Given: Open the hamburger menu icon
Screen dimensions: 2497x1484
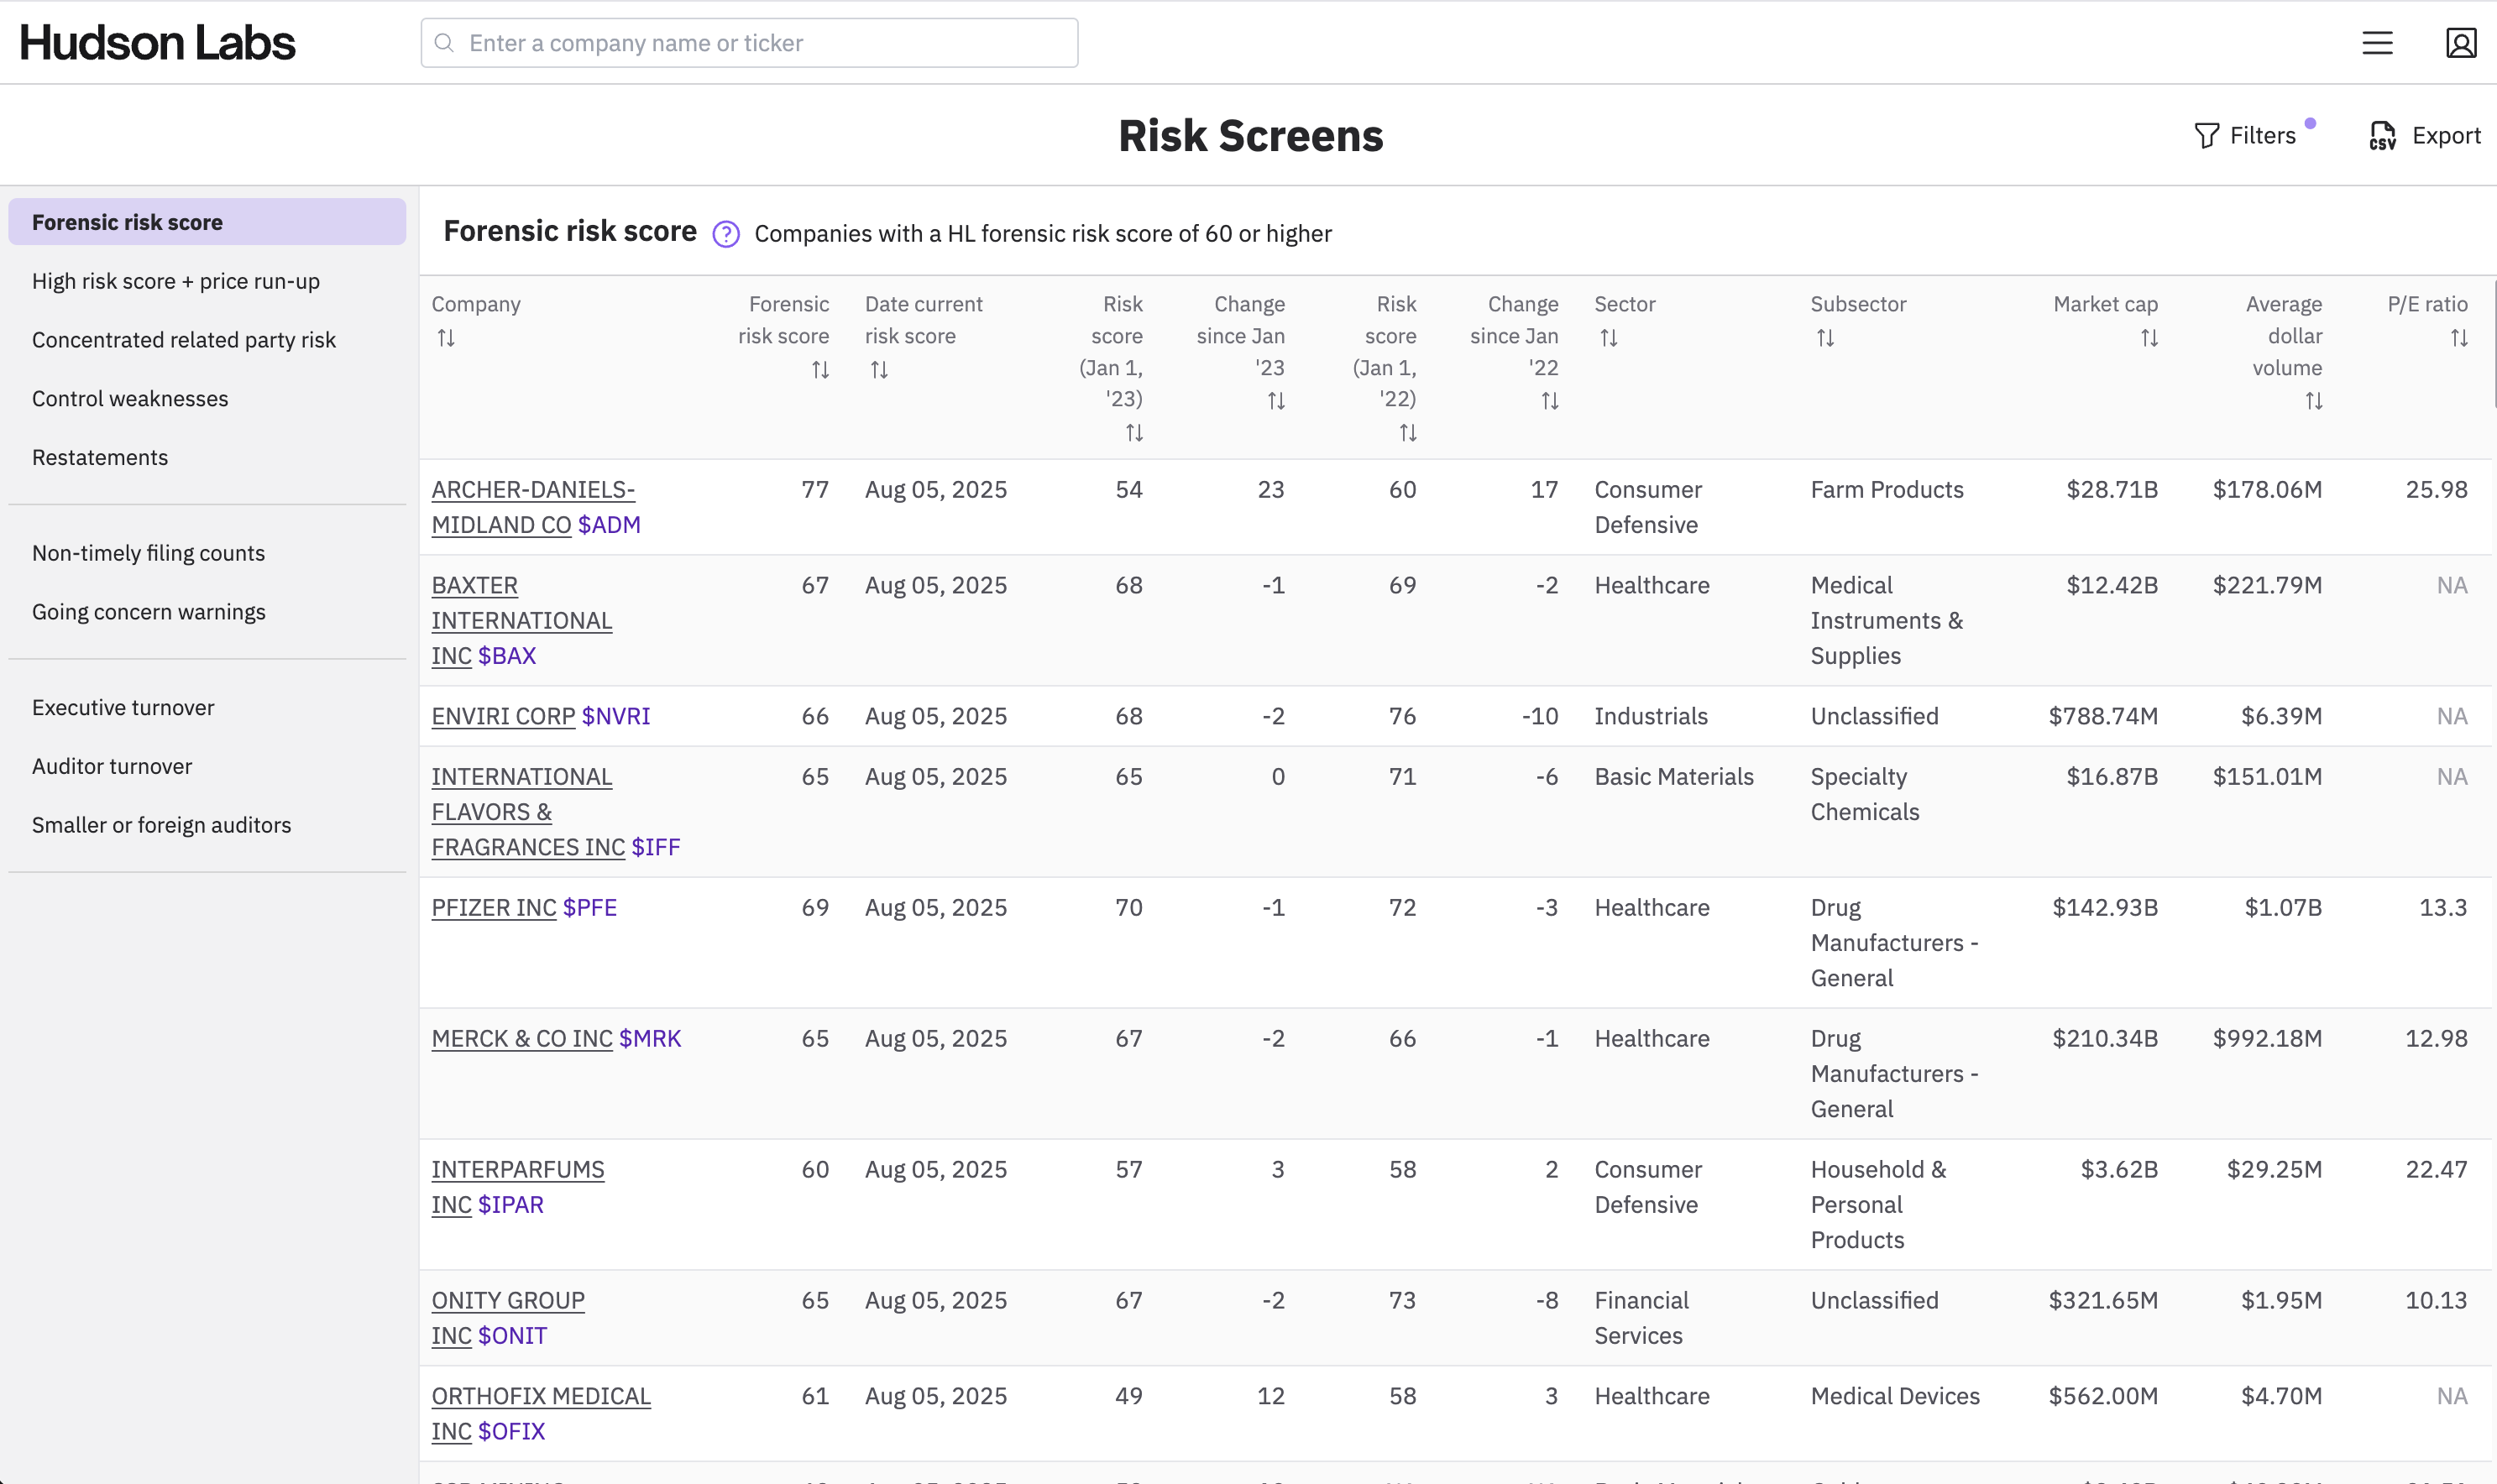Looking at the screenshot, I should tap(2376, 43).
